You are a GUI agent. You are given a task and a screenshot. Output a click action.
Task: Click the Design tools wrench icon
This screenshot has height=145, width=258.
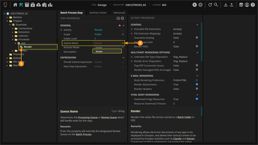pos(21,5)
